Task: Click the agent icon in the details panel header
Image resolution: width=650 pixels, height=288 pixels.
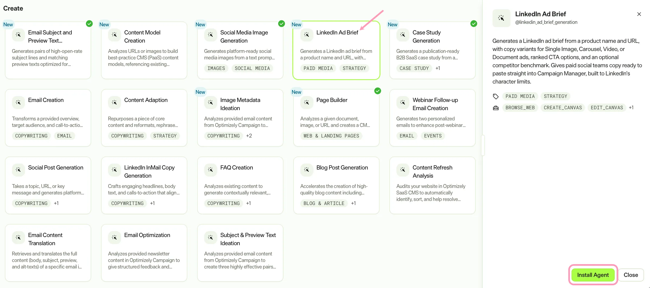Action: (x=501, y=18)
